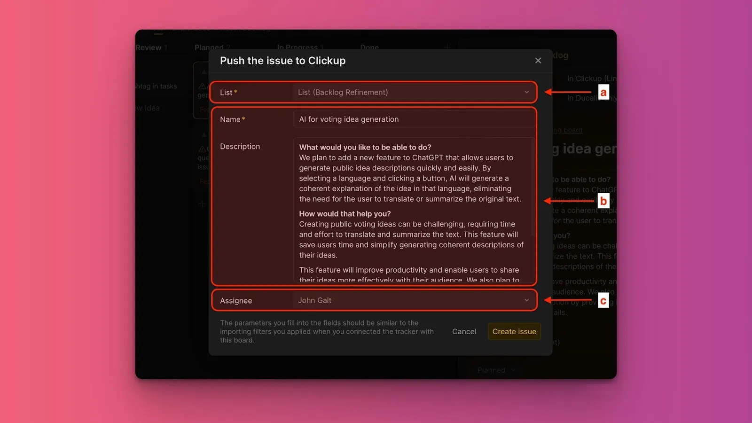Click the Name field with AI for voting text
The height and width of the screenshot is (423, 752).
[414, 119]
